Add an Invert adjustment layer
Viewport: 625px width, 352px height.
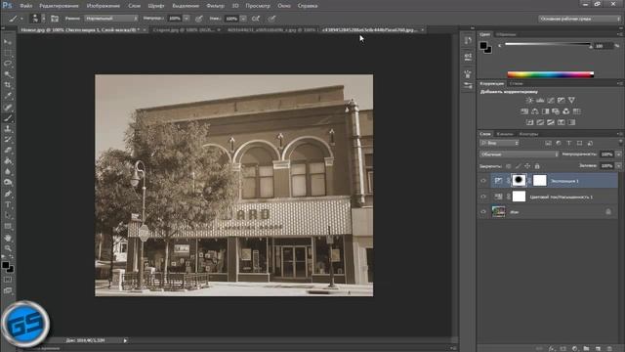click(x=529, y=122)
